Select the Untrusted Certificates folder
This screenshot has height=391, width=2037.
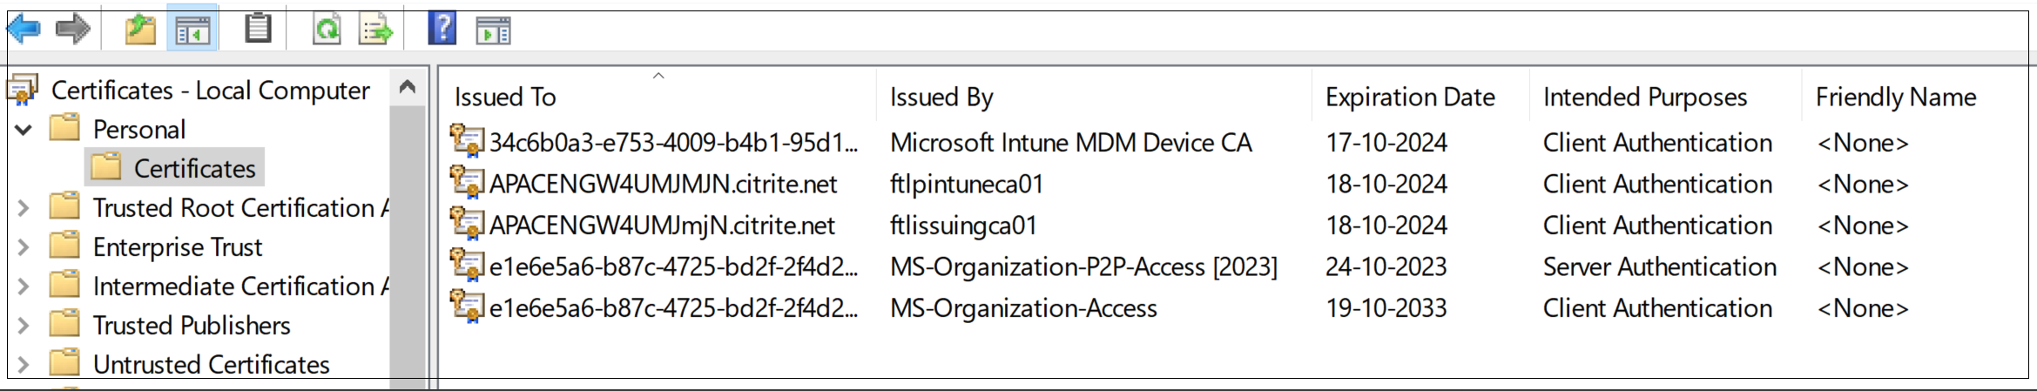click(x=211, y=364)
